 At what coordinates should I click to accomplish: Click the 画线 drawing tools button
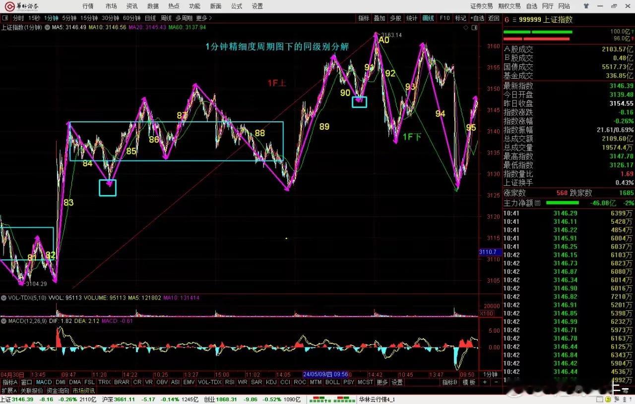428,18
